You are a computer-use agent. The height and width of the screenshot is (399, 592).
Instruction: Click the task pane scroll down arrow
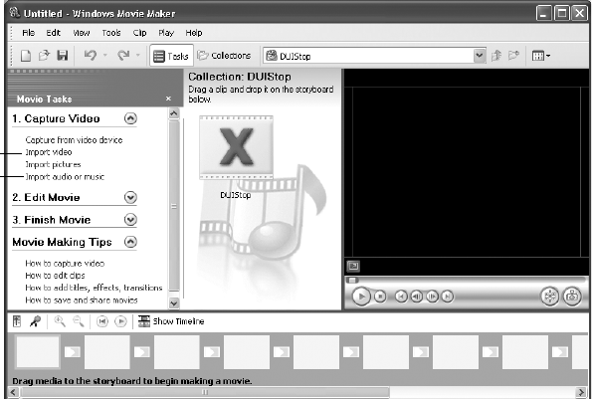(174, 302)
